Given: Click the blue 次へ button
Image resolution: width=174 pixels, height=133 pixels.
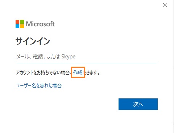Looking at the screenshot, I should coord(138,104).
